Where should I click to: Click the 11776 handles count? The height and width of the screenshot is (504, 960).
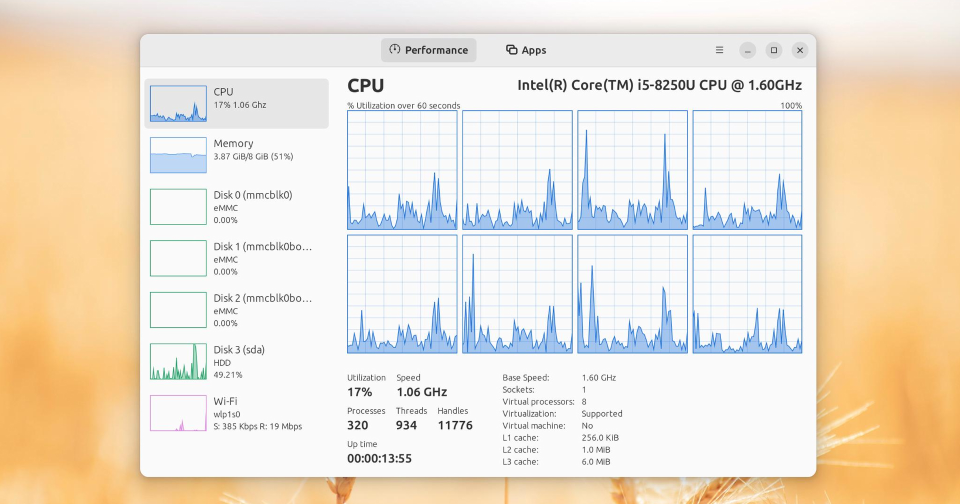coord(455,425)
